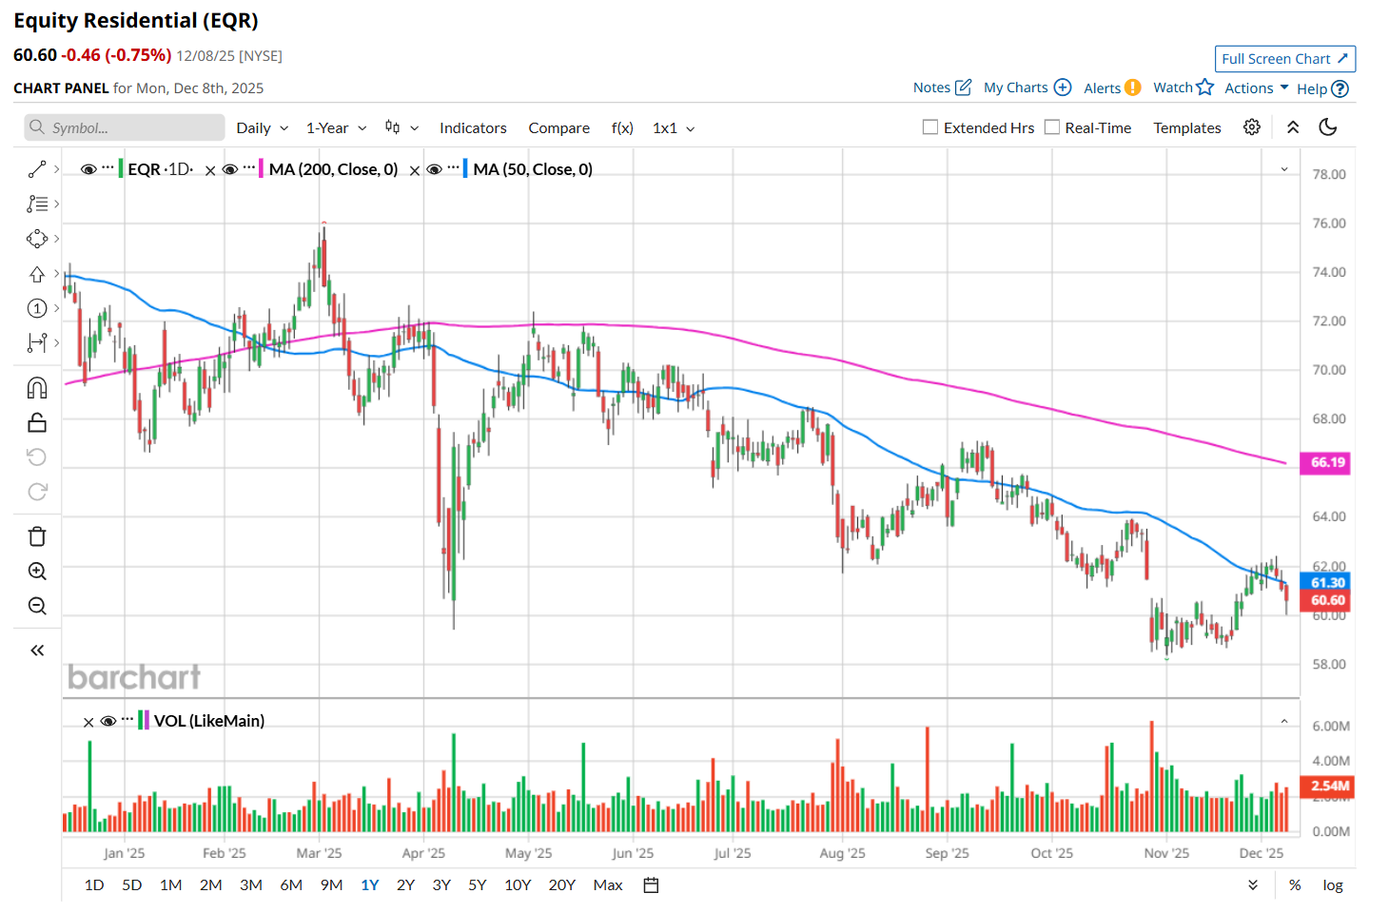The height and width of the screenshot is (913, 1389).
Task: Click the Symbol search input field
Action: coord(126,127)
